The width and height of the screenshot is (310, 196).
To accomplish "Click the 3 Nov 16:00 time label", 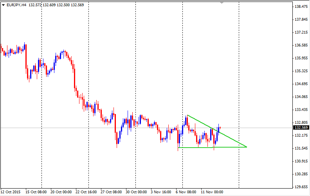I will [x=161, y=192].
